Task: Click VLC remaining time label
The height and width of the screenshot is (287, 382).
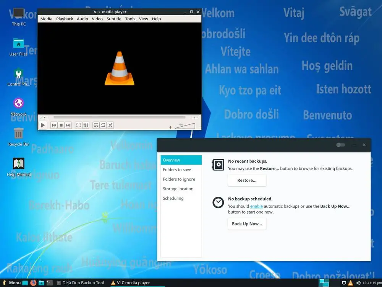Action: coord(195,118)
